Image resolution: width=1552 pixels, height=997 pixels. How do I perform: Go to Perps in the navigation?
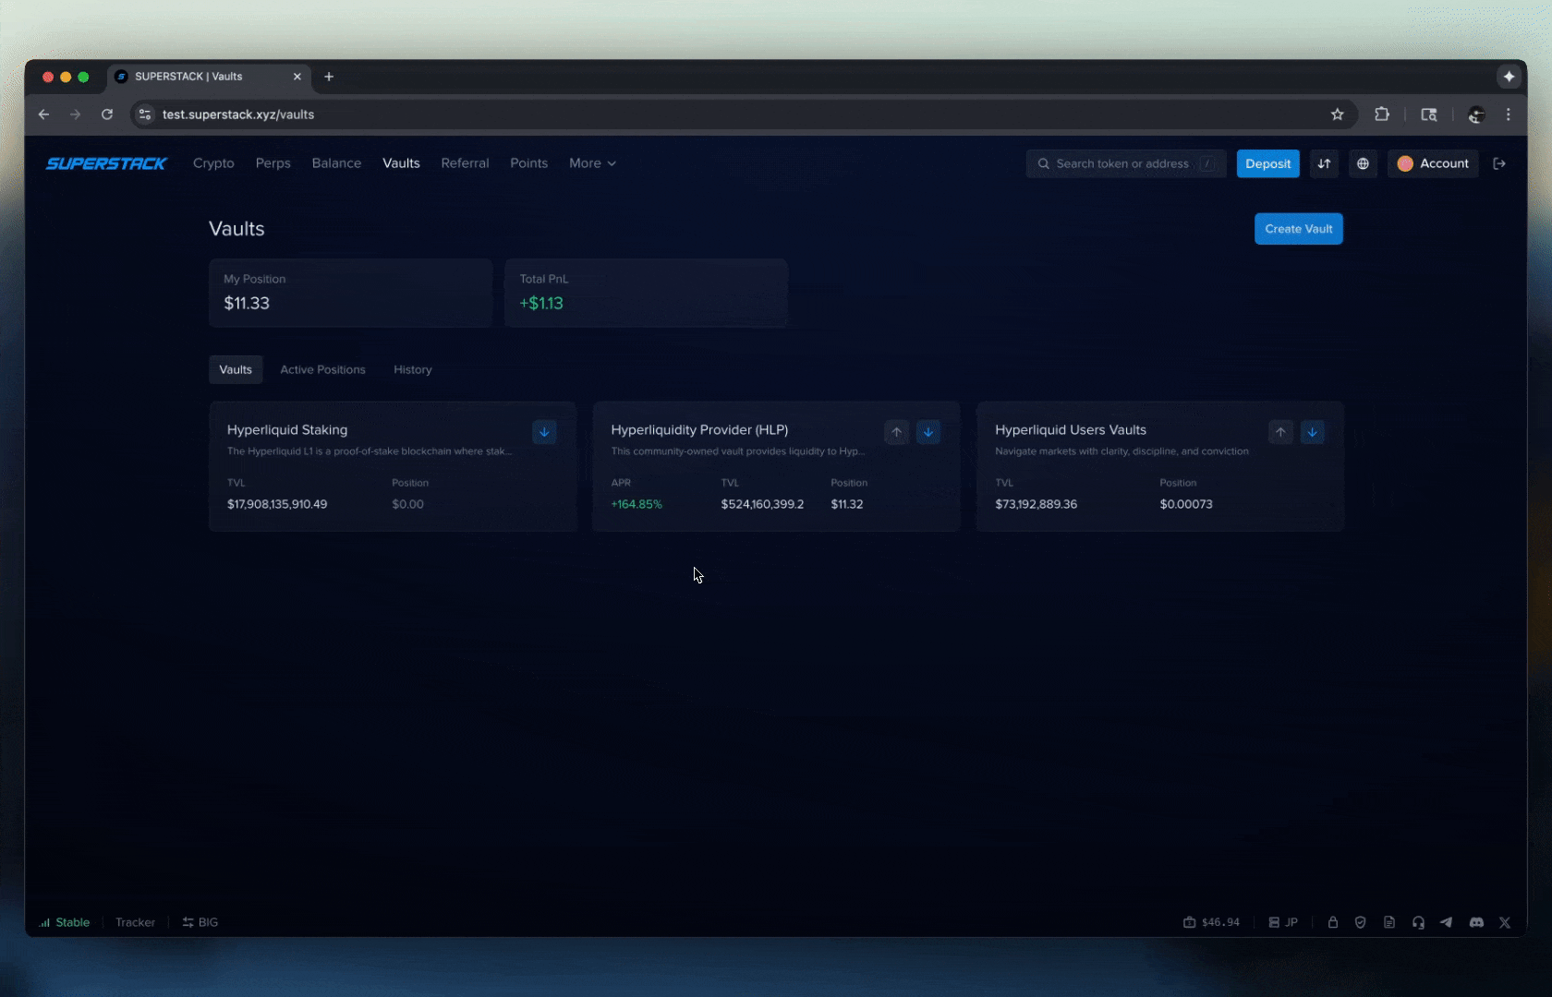tap(273, 163)
